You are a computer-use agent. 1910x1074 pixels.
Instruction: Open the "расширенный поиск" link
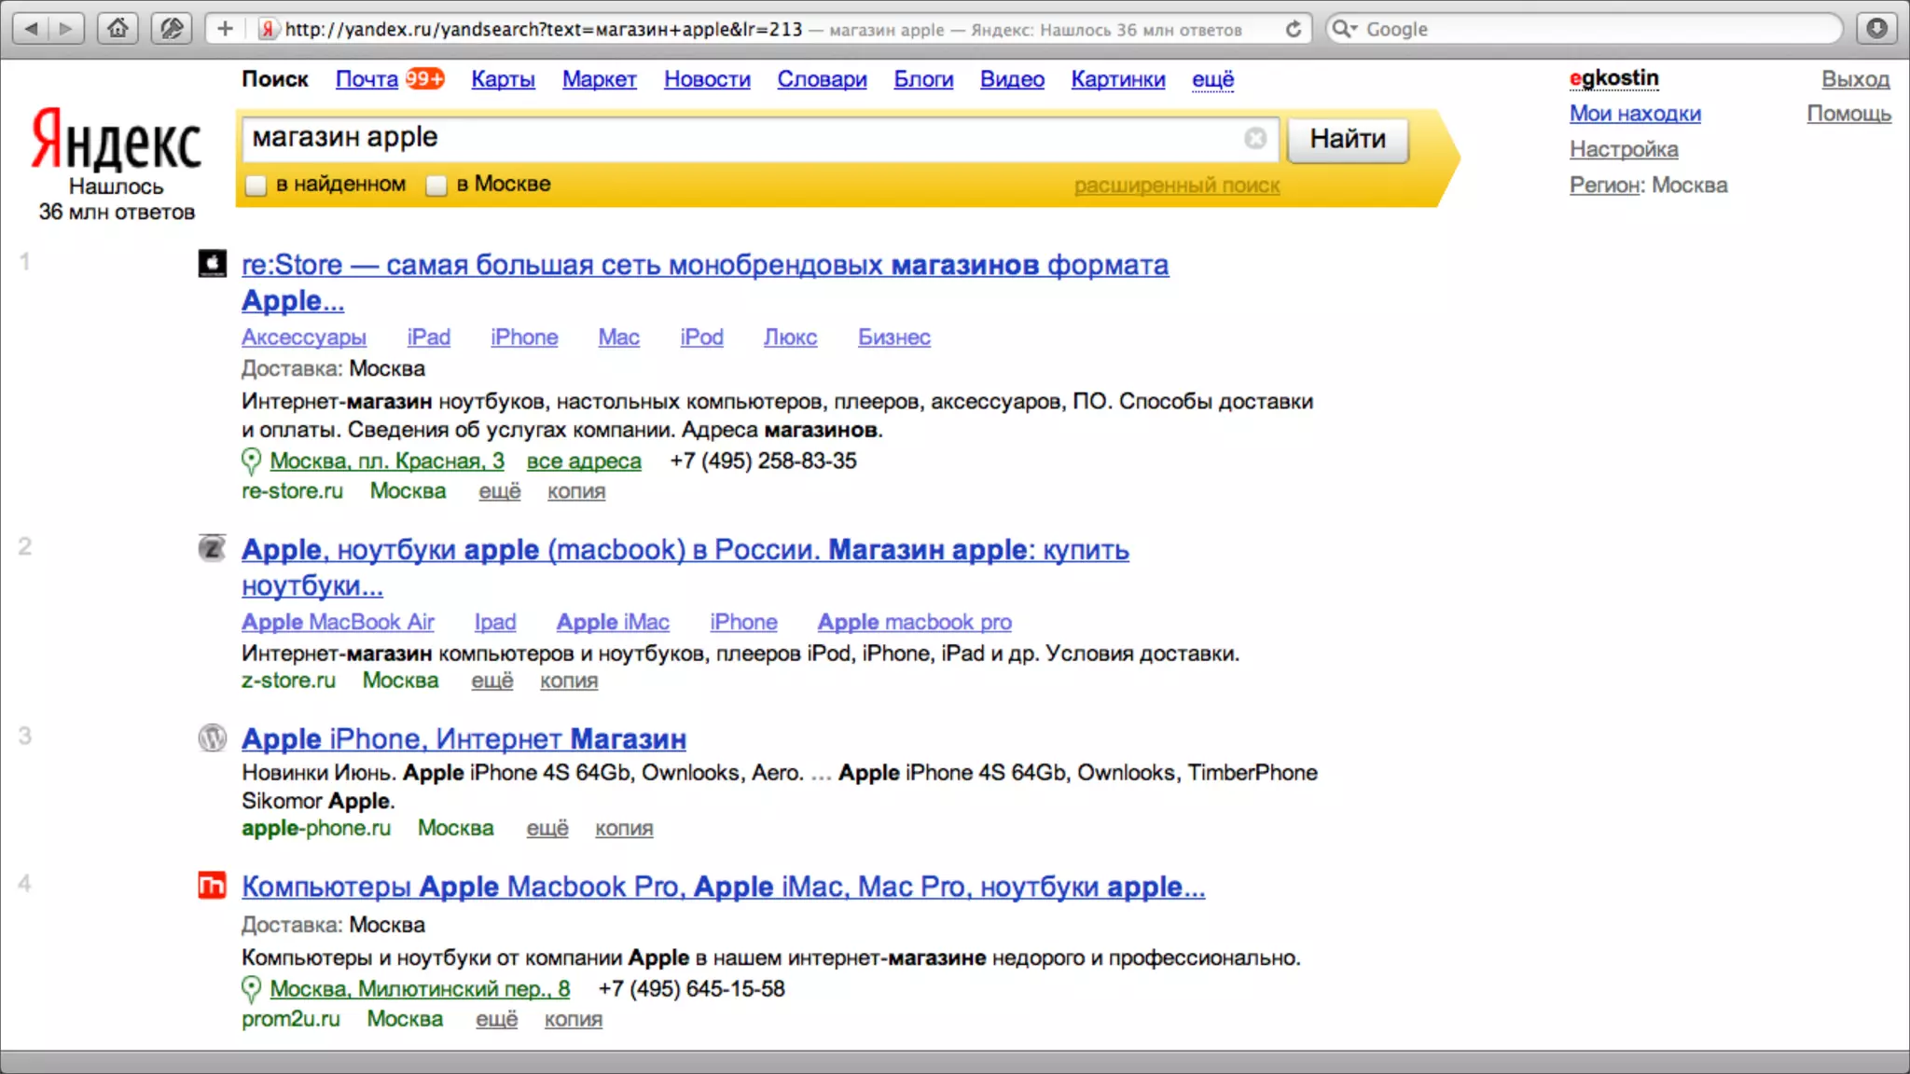point(1176,186)
